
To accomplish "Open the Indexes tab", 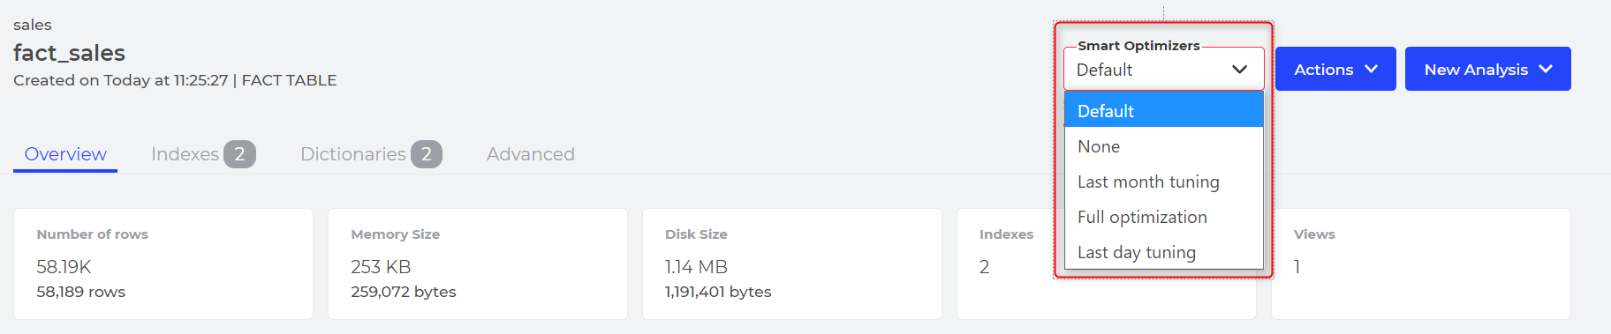I will tap(203, 154).
